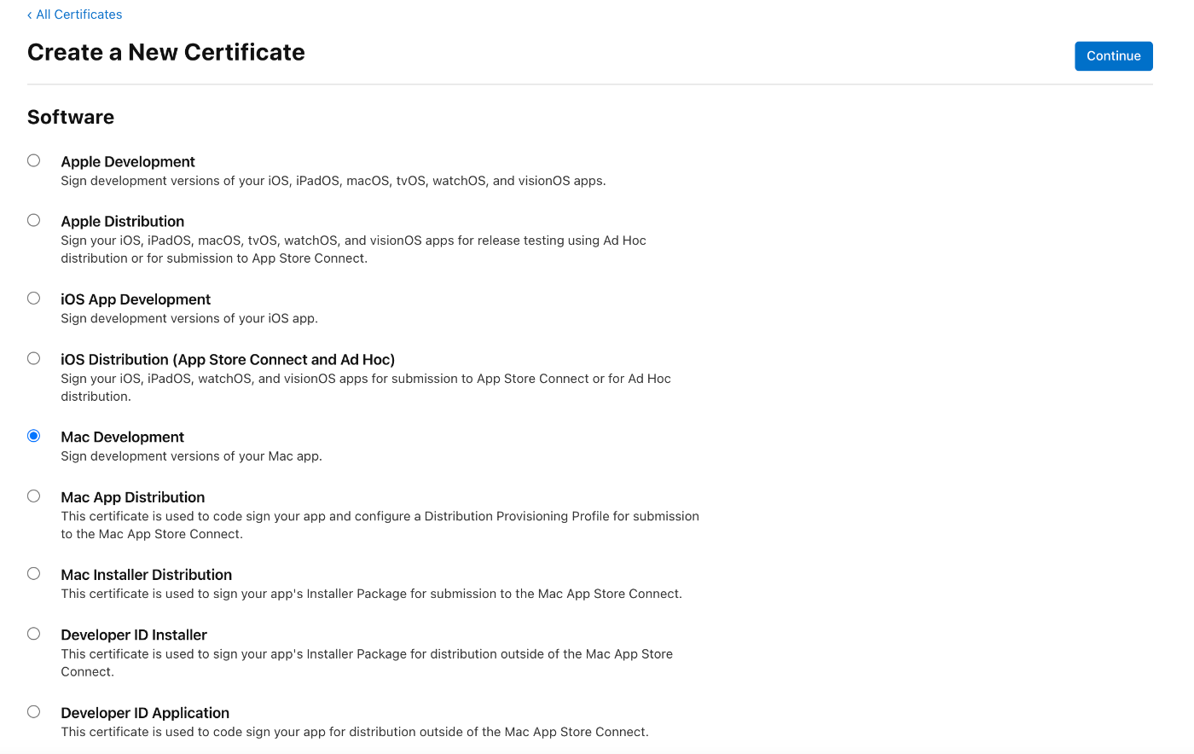Click the Apple Development label text

point(128,162)
